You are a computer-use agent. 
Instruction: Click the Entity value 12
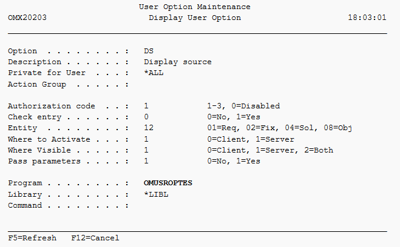click(149, 128)
